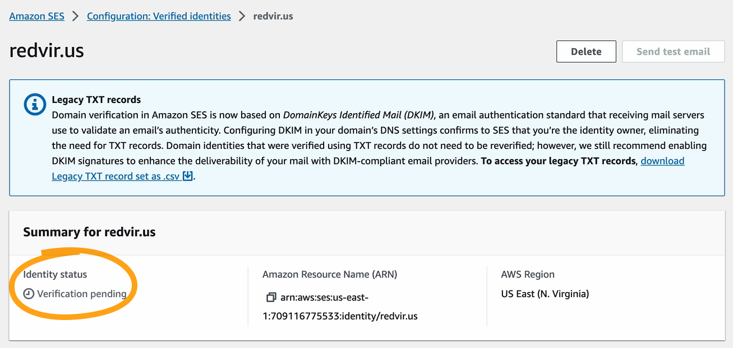
Task: Click the chevron before redvir.us breadcrumb
Action: 242,16
